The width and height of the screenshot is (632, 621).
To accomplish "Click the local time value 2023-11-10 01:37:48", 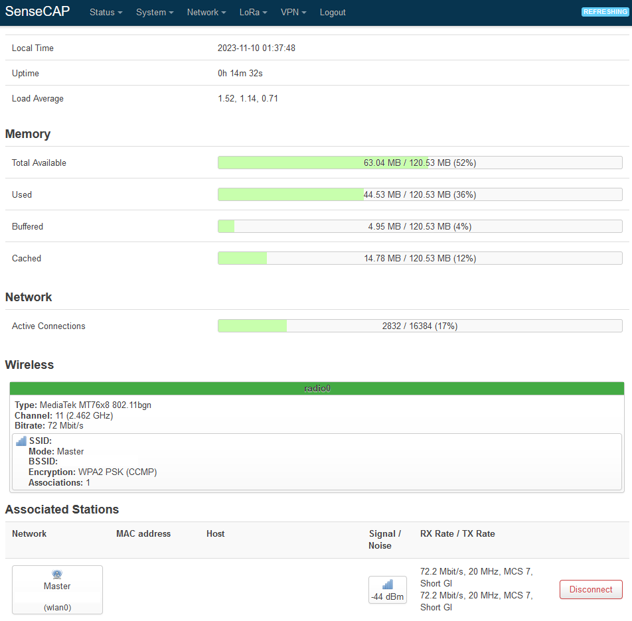I will [256, 48].
